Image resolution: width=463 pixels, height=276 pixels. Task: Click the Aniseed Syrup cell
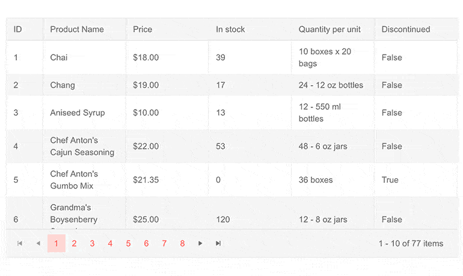[x=78, y=113]
